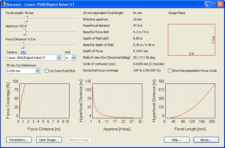Screen dimensions: 225x148
Task: Open the Help... dialog
Action: (x=177, y=140)
